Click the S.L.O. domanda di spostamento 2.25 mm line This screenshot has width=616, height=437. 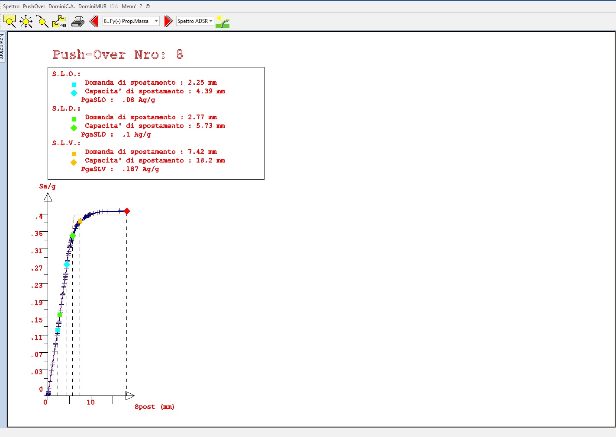(x=151, y=83)
